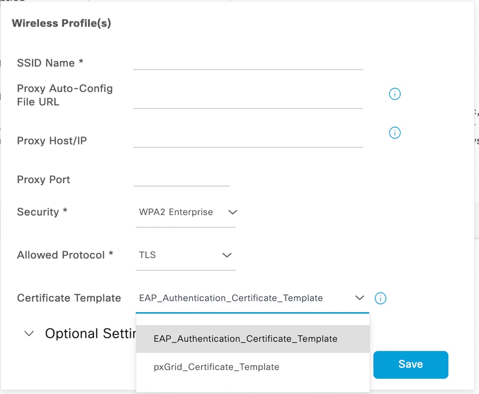Click inside the SSID Name field
Viewport: 479px width, 394px height.
tap(248, 65)
